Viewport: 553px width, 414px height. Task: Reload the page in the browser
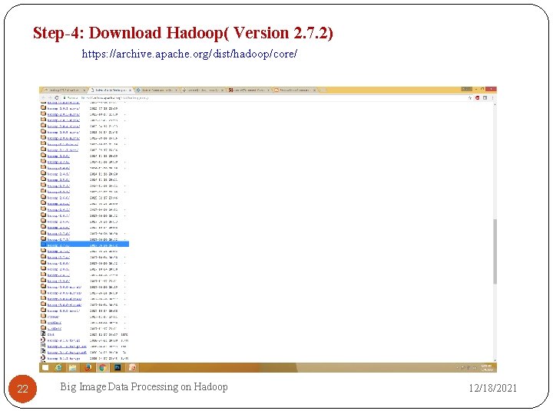point(56,97)
